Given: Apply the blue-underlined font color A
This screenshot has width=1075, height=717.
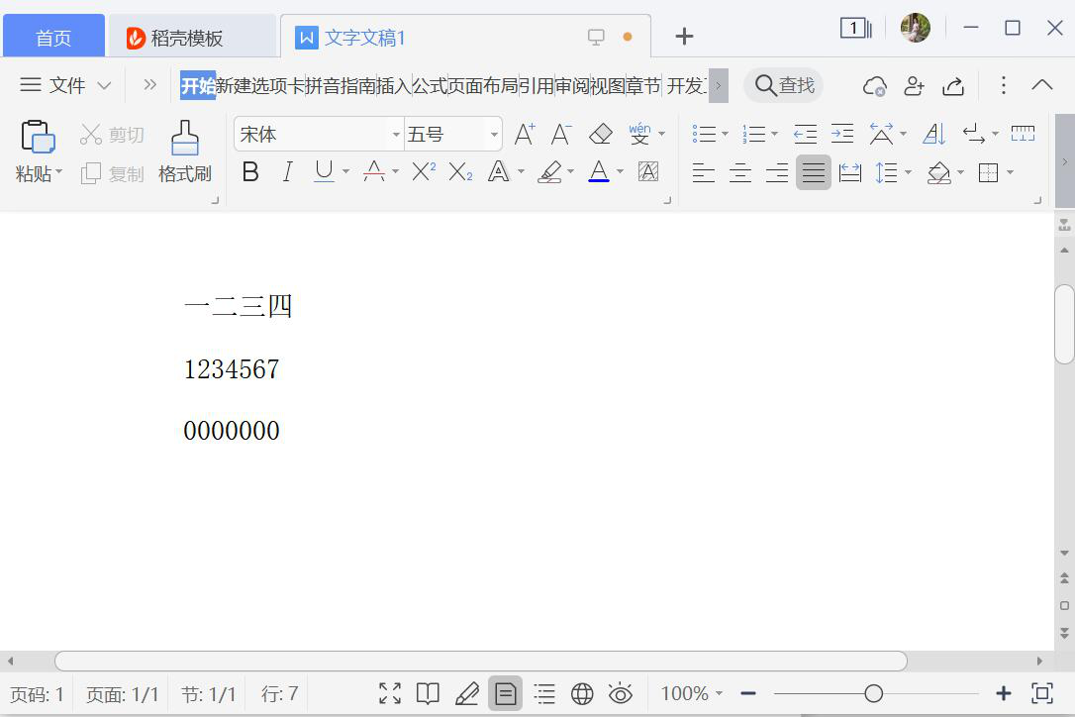Looking at the screenshot, I should coord(599,171).
